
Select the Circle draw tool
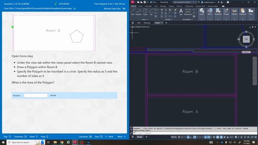point(145,12)
